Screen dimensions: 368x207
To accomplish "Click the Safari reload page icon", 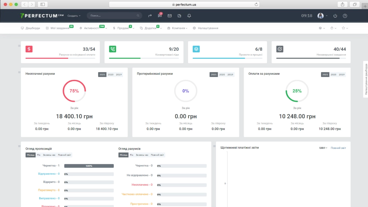I will click(256, 4).
